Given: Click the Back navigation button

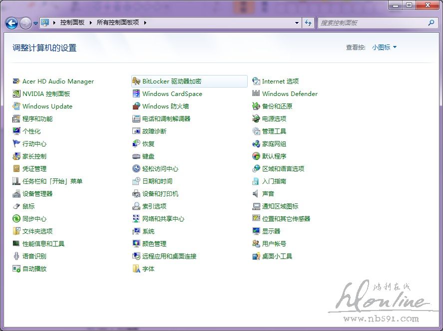Looking at the screenshot, I should pyautogui.click(x=11, y=23).
